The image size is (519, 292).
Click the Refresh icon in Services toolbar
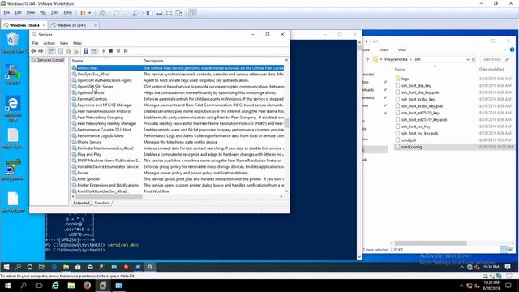tap(68, 51)
